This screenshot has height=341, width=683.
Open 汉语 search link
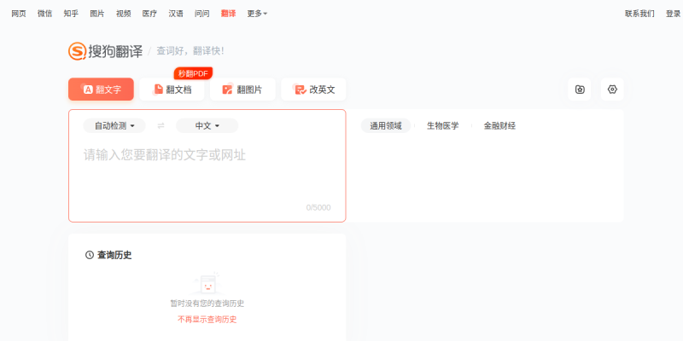click(176, 14)
